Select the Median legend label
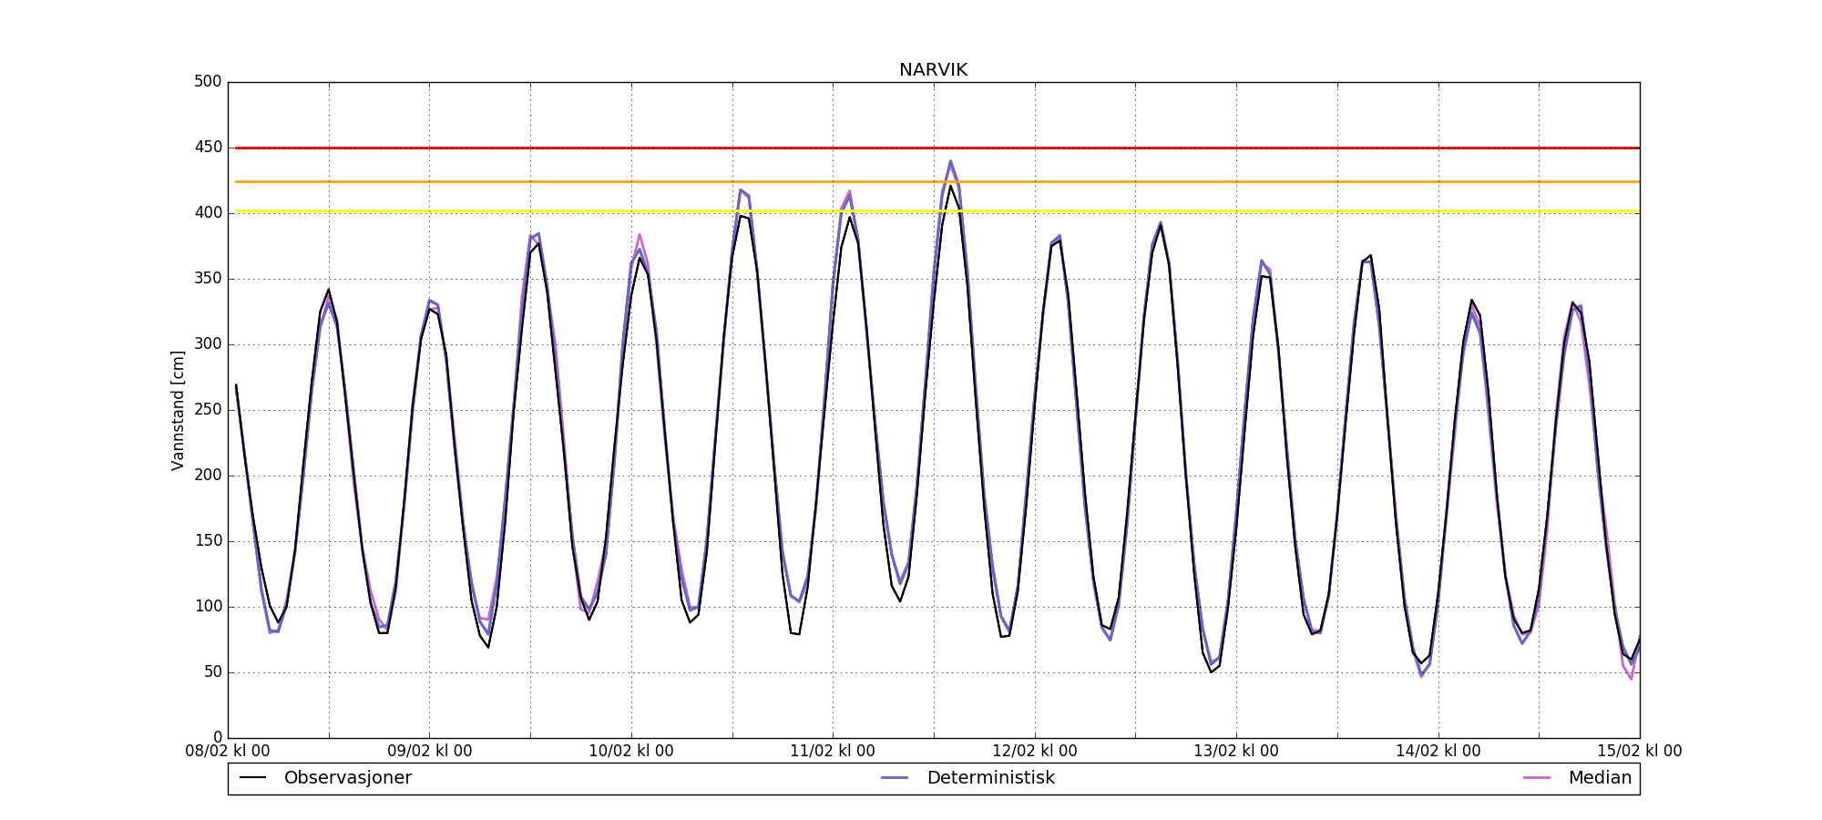1822x820 pixels. (1600, 778)
